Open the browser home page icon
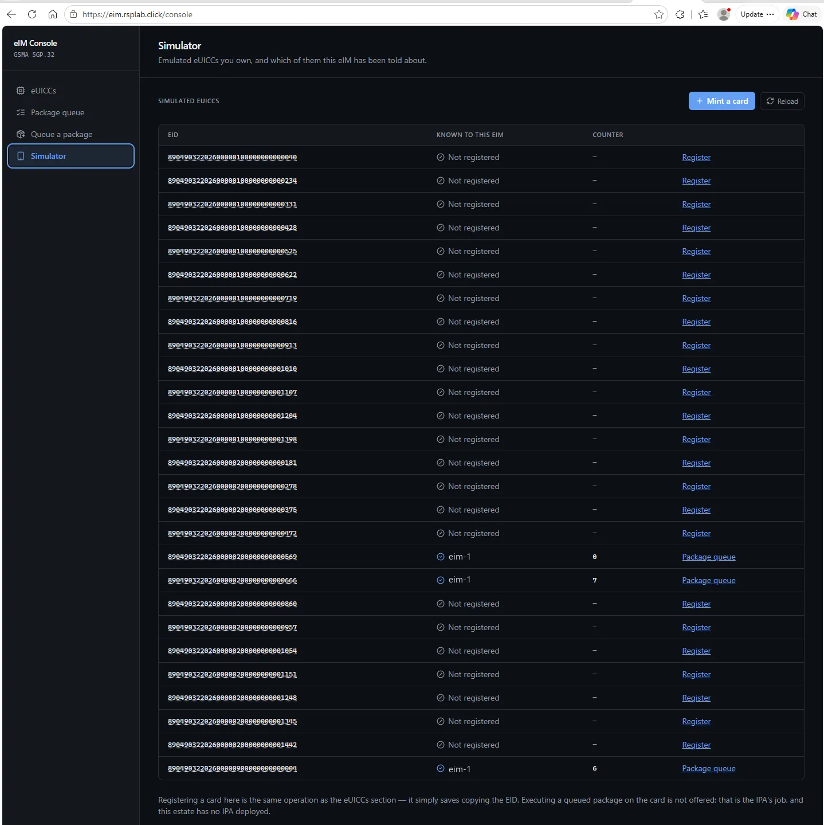 pyautogui.click(x=53, y=14)
